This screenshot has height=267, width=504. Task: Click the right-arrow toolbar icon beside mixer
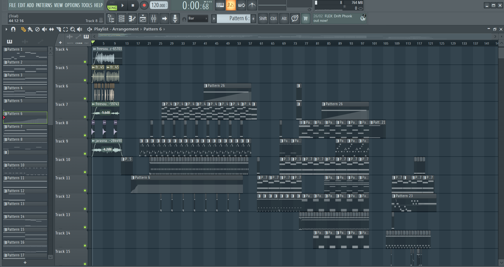point(164,19)
